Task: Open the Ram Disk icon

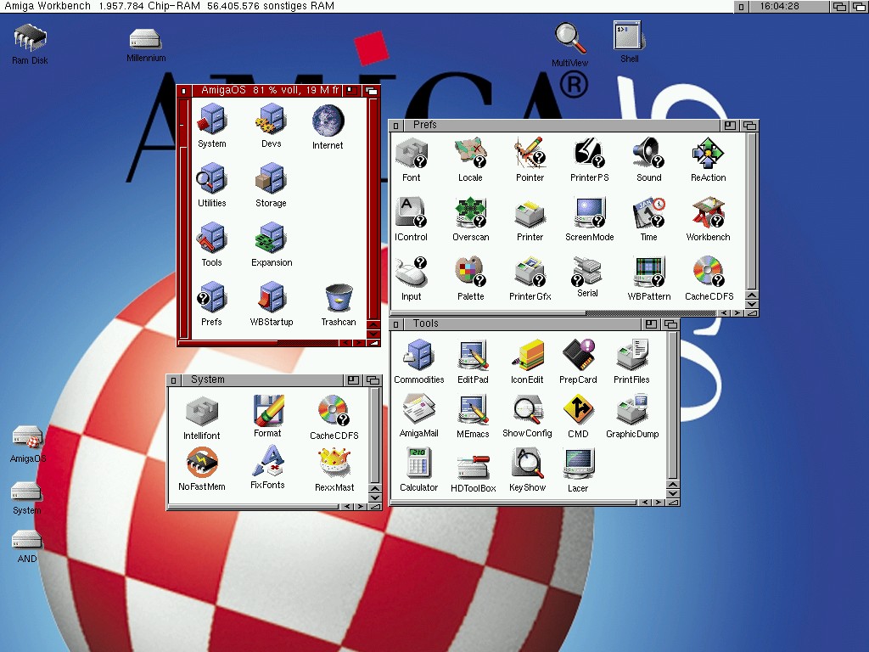Action: [30, 38]
